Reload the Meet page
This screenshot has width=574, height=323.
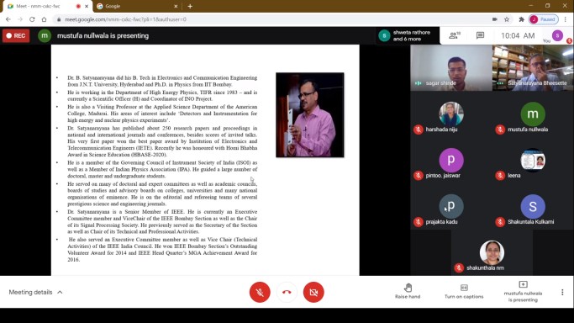click(x=32, y=19)
